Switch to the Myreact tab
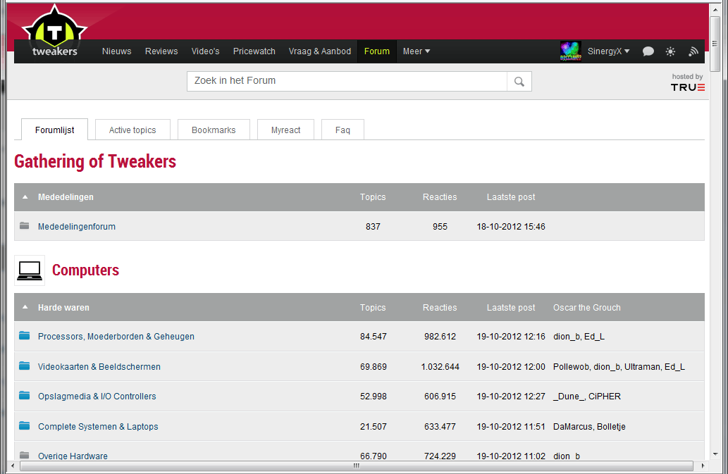 (285, 130)
